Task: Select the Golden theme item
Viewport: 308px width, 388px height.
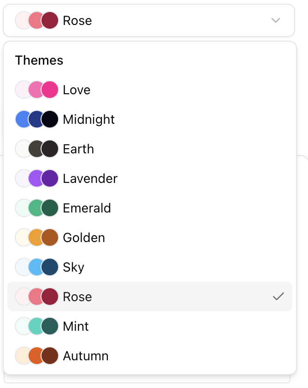Action: (84, 237)
